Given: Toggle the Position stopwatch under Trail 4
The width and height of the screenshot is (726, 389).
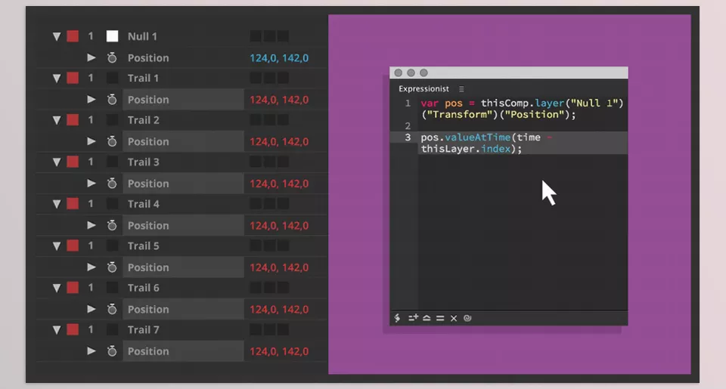Looking at the screenshot, I should [112, 225].
